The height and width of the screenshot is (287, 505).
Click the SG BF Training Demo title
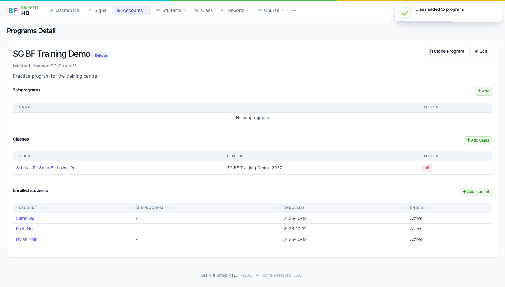(52, 54)
